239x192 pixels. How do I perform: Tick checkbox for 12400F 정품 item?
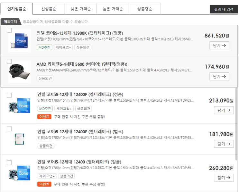pos(9,95)
